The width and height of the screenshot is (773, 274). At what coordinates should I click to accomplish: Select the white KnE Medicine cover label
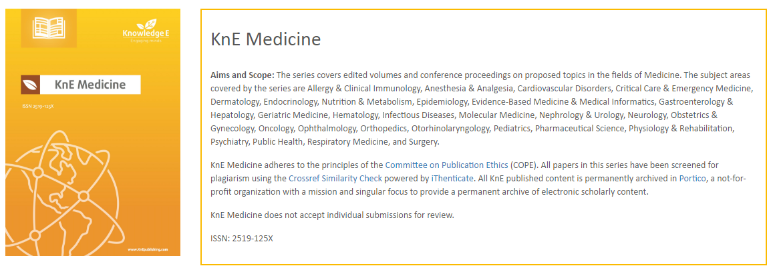click(91, 85)
